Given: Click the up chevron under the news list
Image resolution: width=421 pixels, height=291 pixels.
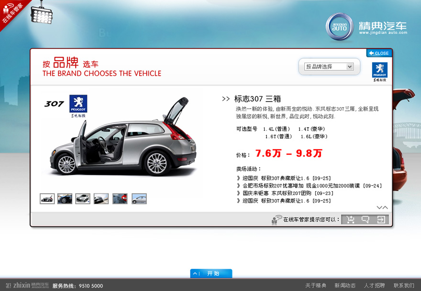Looking at the screenshot, I should pos(385,207).
